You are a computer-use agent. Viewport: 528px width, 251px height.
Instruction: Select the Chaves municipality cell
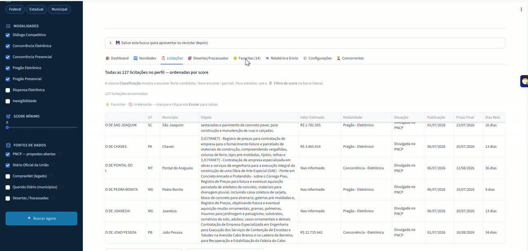tap(179, 146)
